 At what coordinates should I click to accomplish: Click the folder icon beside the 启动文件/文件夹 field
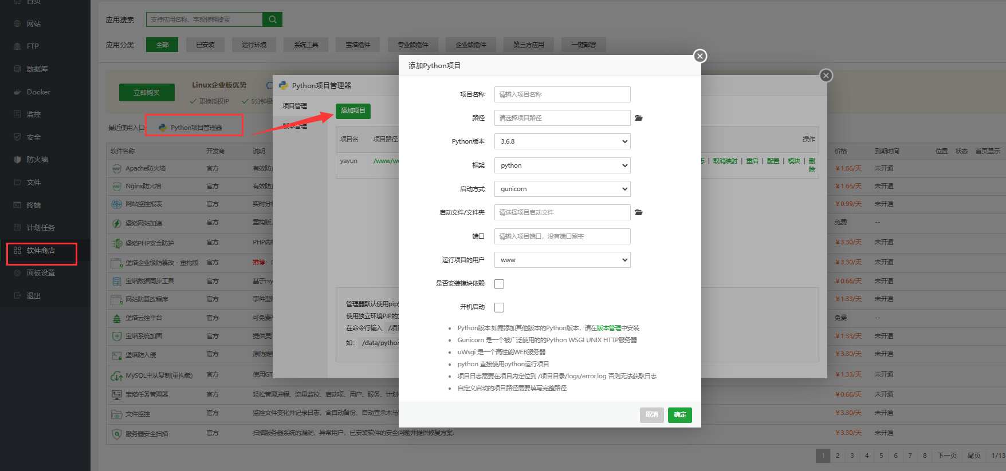click(x=639, y=212)
